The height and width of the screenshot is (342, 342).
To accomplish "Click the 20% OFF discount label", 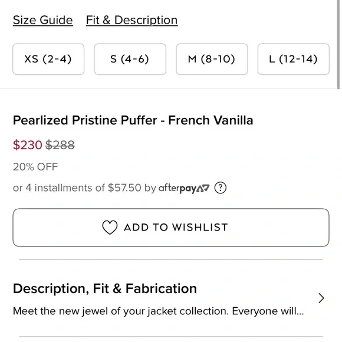I will coord(35,167).
